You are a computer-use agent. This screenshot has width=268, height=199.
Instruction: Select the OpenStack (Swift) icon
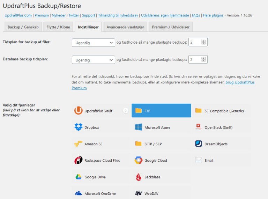[199, 127]
